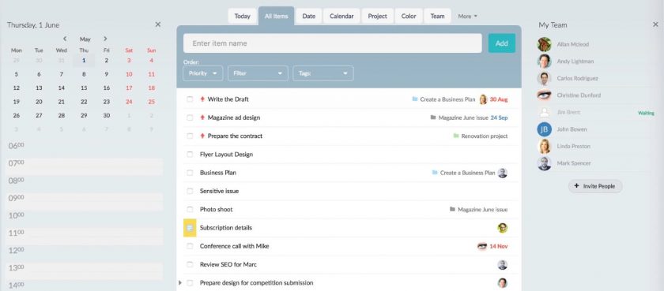Click red priority arrow on Write the Draft
This screenshot has width=664, height=291.
[202, 99]
